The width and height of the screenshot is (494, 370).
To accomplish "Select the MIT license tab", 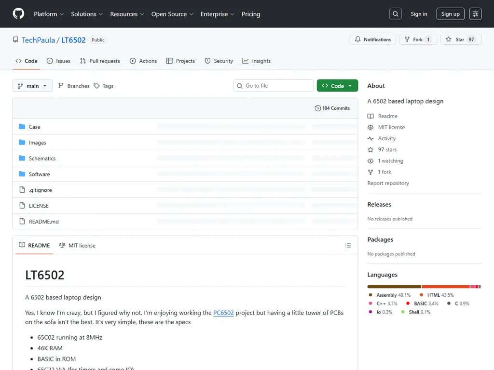I will tap(77, 245).
